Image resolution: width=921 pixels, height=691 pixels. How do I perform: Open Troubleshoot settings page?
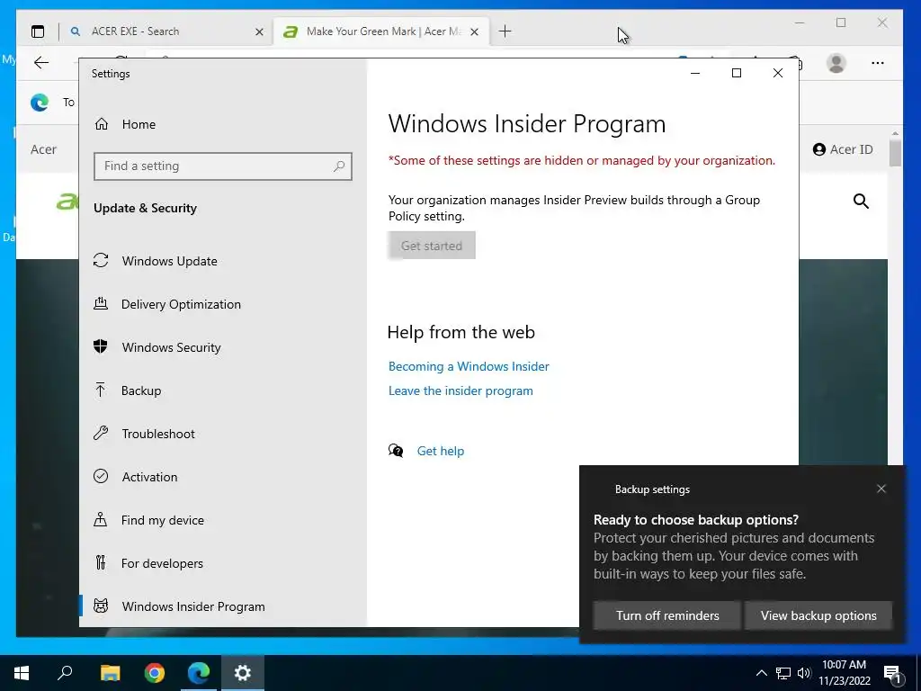click(158, 434)
